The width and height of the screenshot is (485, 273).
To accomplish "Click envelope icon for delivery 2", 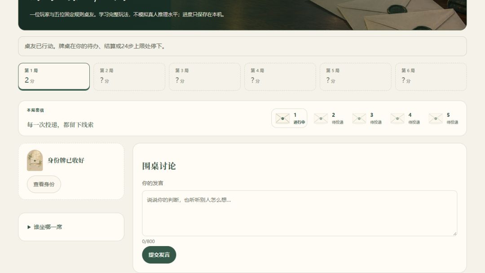I will pyautogui.click(x=321, y=119).
